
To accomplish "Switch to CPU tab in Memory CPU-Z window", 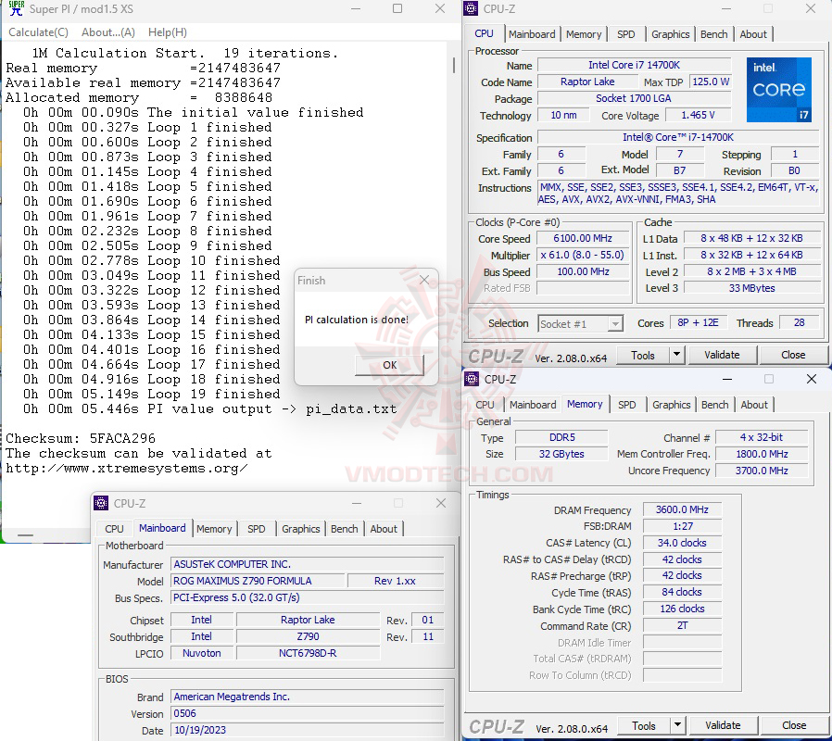I will (485, 405).
